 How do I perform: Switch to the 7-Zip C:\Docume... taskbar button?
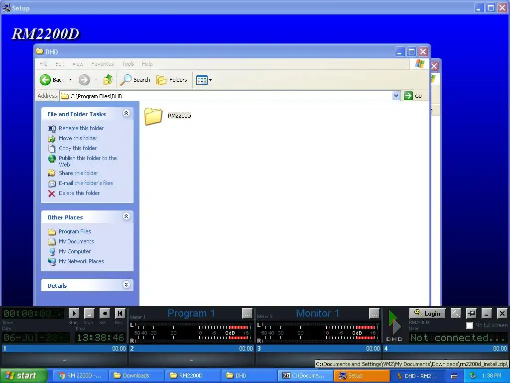[305, 376]
